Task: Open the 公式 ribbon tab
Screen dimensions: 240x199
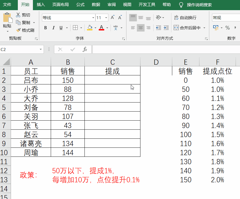Action: click(80, 5)
